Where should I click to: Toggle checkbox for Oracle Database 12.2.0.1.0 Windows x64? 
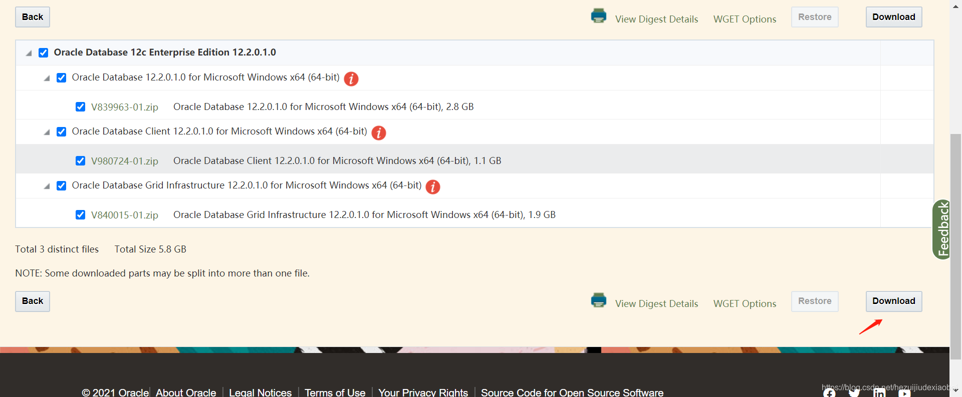click(62, 77)
